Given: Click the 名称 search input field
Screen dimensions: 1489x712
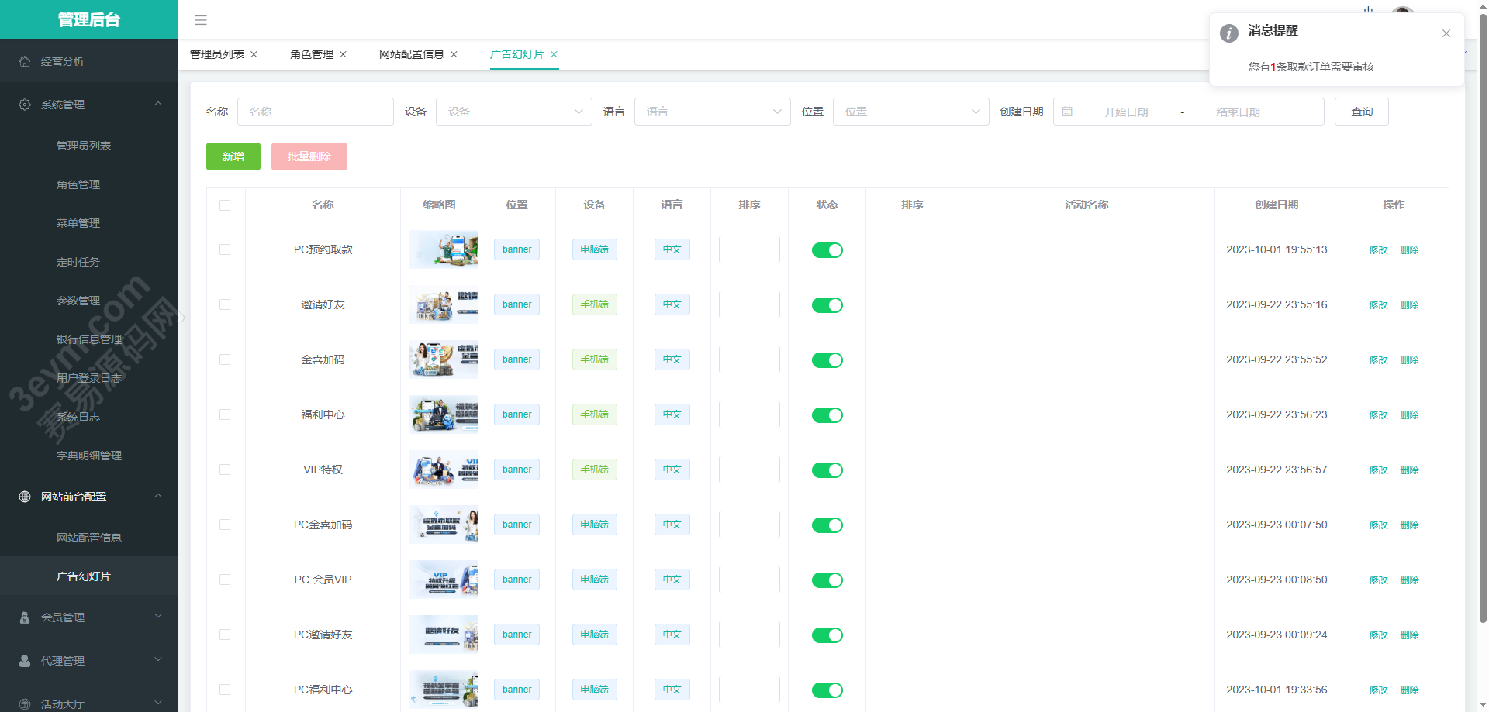Looking at the screenshot, I should pyautogui.click(x=315, y=112).
